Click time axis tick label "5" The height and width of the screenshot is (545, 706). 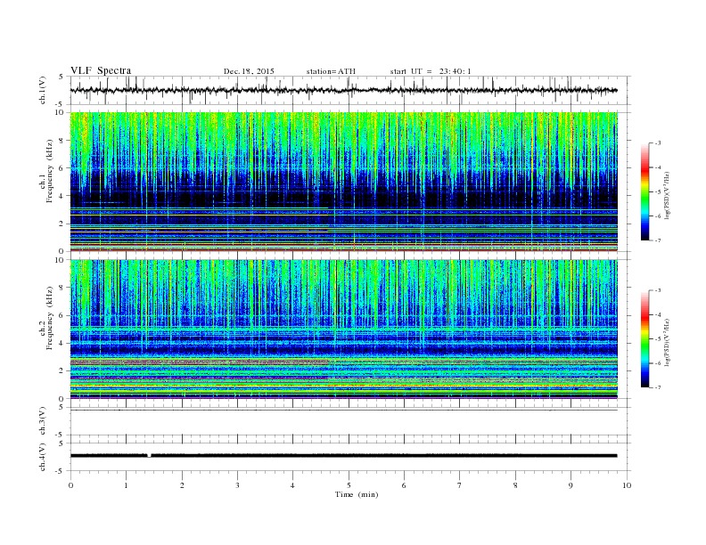[x=349, y=485]
